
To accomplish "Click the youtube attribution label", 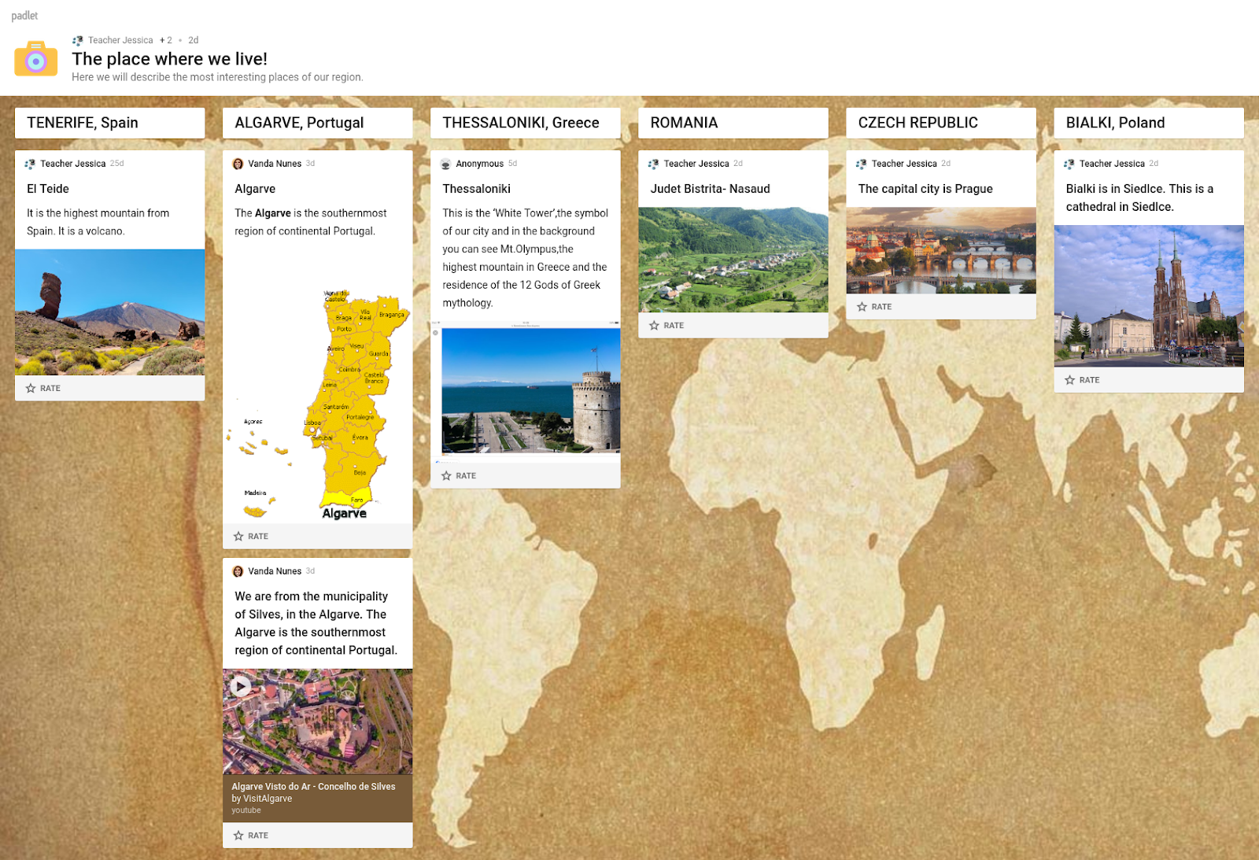I will coord(245,810).
